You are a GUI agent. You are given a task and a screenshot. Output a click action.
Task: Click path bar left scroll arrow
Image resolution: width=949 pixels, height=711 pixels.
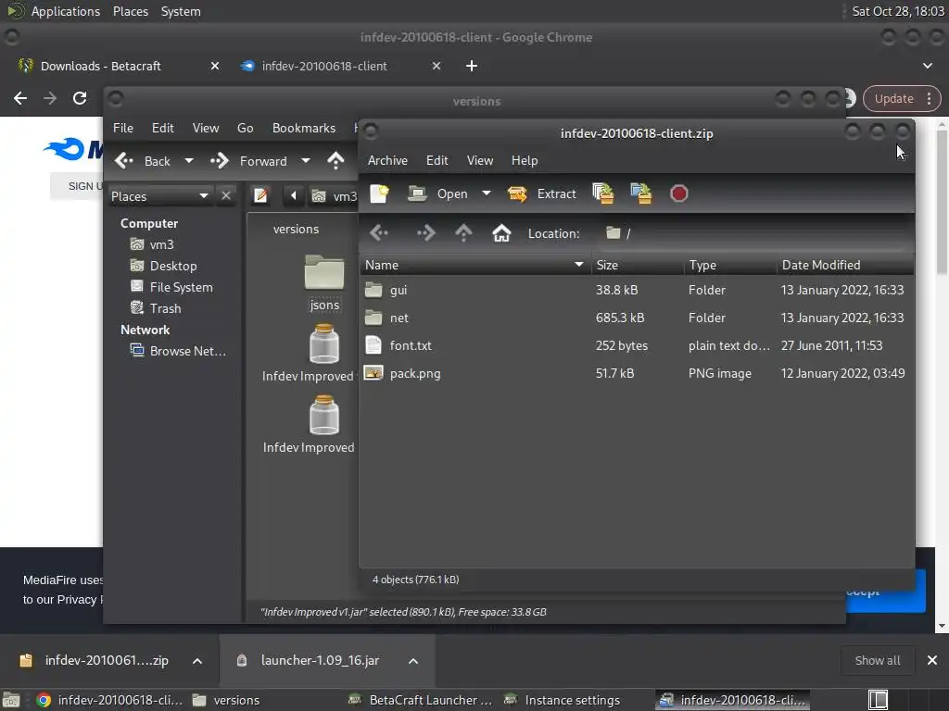coord(294,196)
